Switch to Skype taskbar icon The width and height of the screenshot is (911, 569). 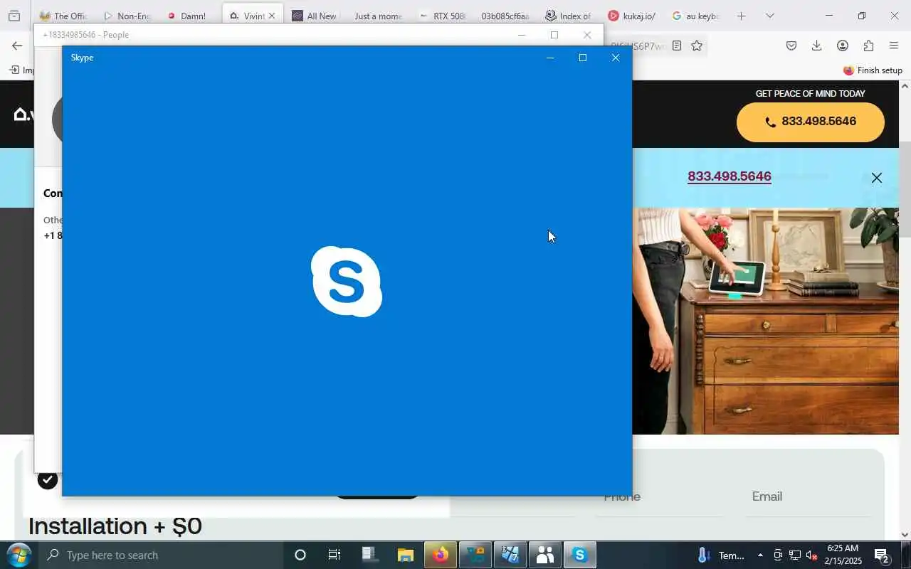click(x=580, y=555)
